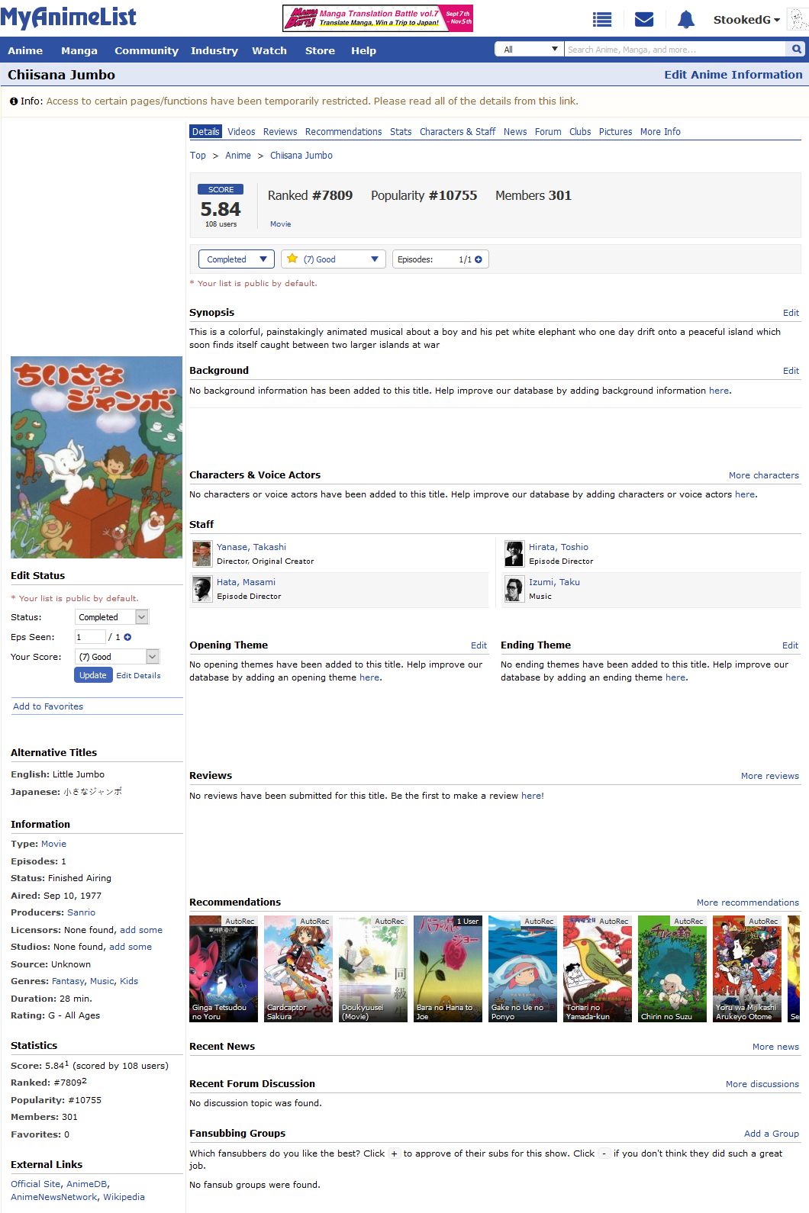Open the messages envelope icon
This screenshot has height=1213, width=809.
click(x=644, y=20)
